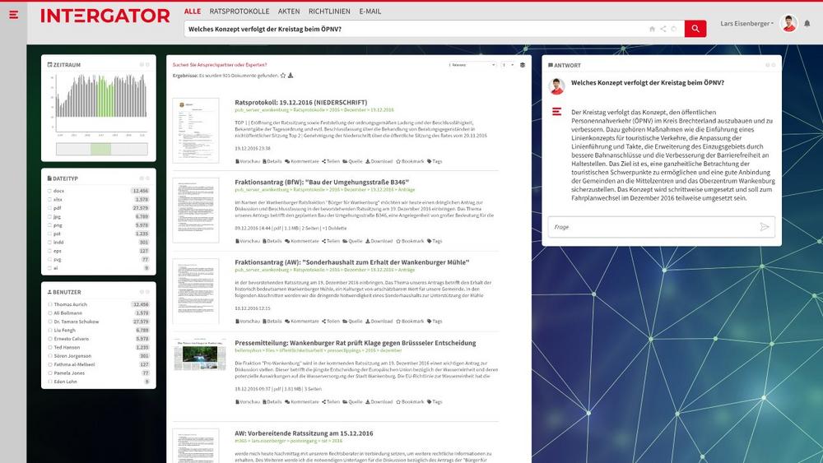This screenshot has width=823, height=463.
Task: Click the share icon in search field
Action: pos(663,29)
